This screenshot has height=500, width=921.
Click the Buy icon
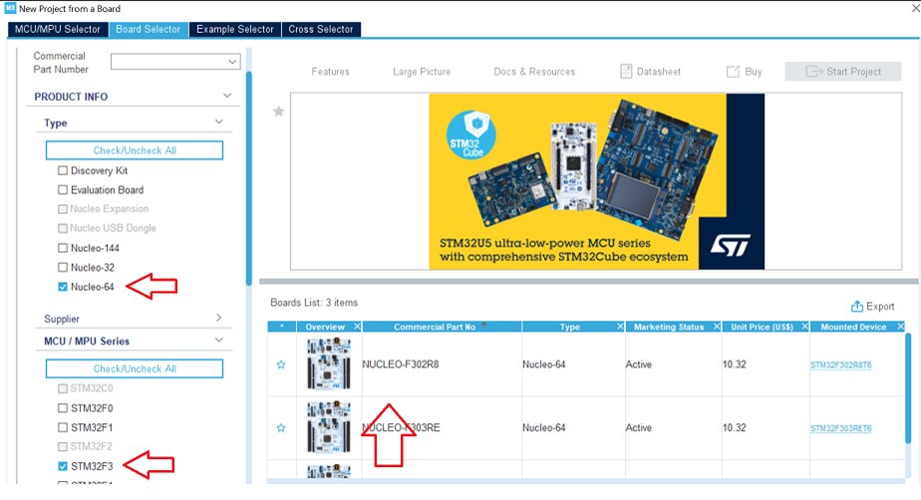pyautogui.click(x=733, y=72)
